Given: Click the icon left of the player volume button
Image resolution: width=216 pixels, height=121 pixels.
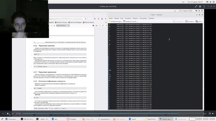Looking at the screenshot, I should pos(210,114).
